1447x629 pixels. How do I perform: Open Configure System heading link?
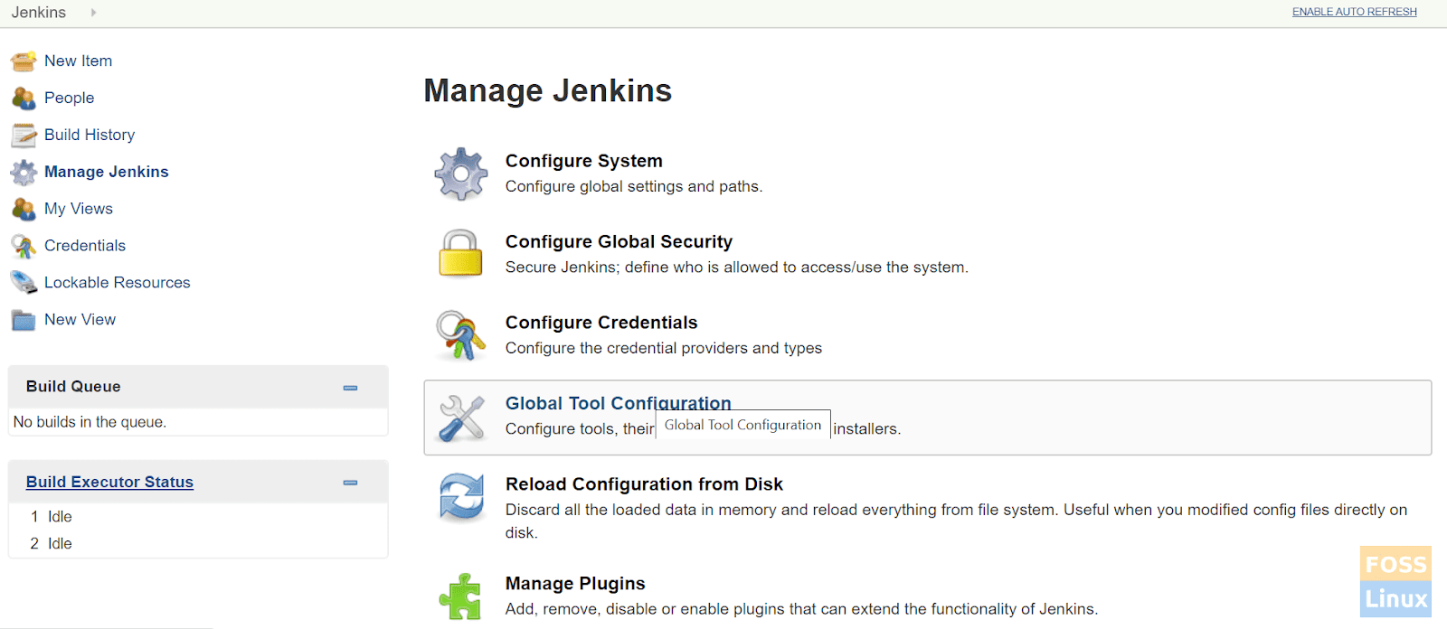pos(583,161)
